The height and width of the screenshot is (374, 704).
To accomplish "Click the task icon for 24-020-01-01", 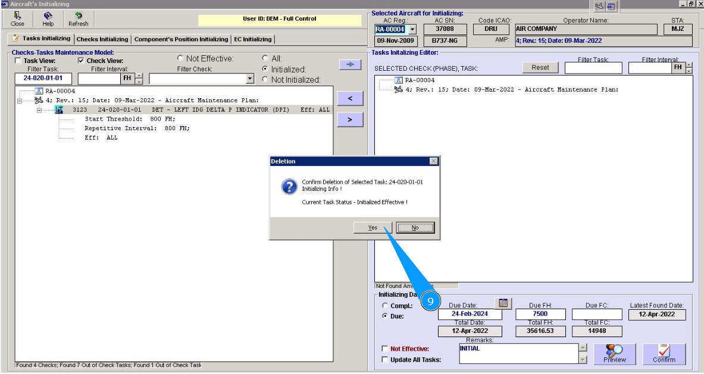I will click(x=59, y=109).
